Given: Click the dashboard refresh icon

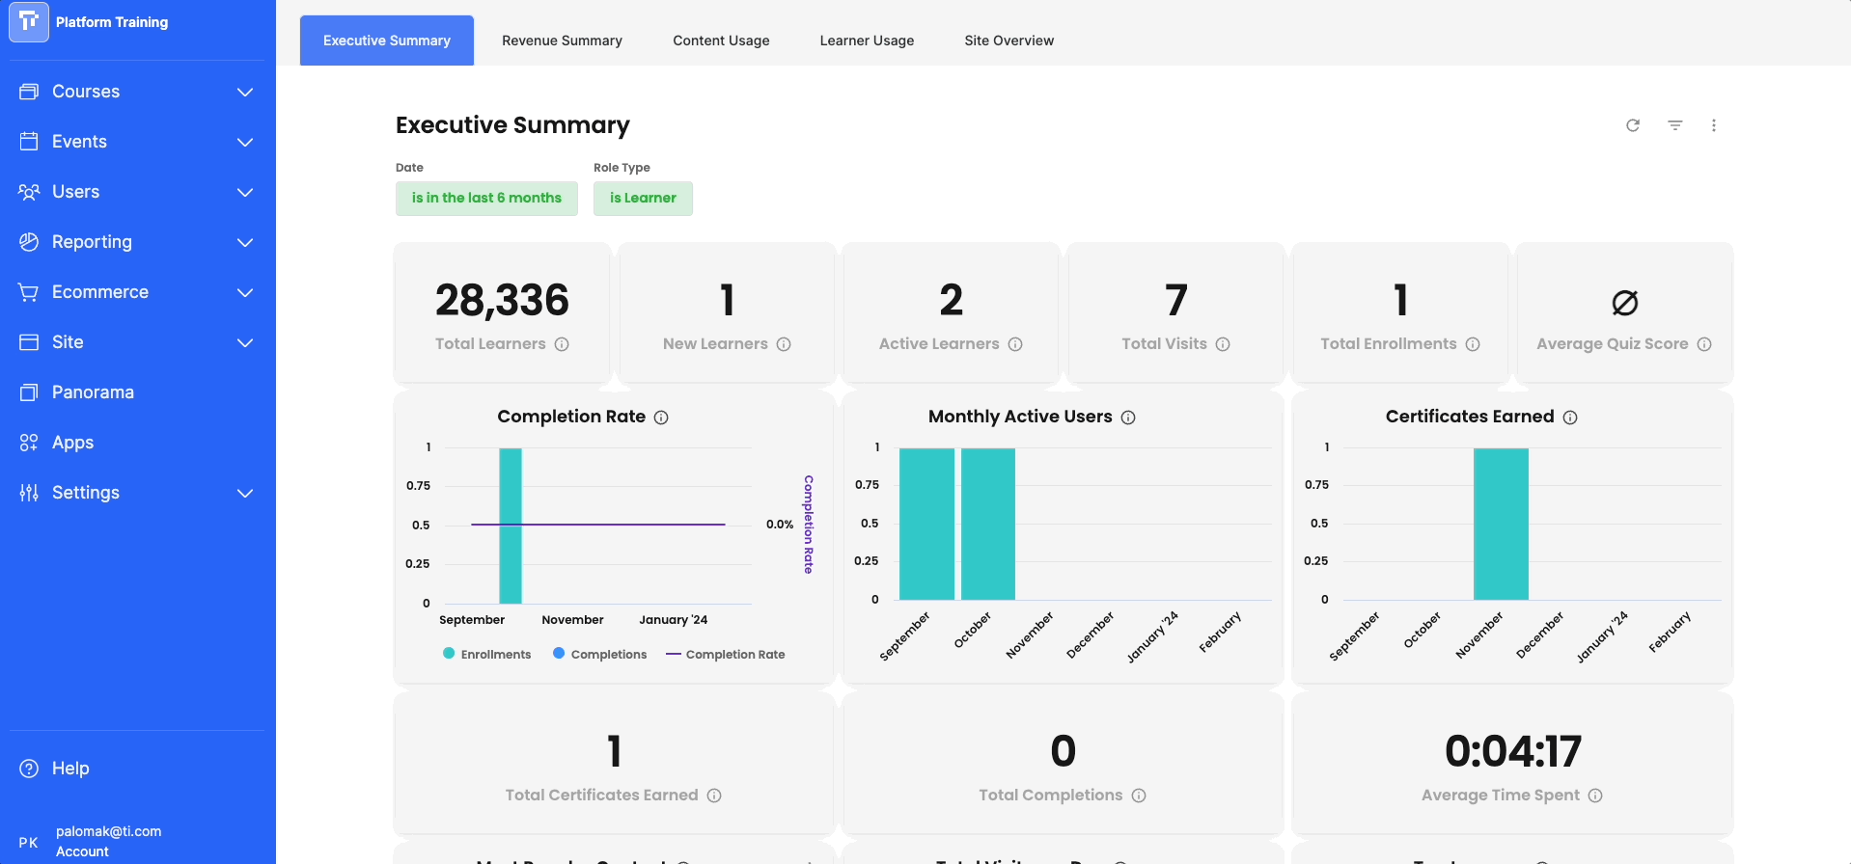Looking at the screenshot, I should click(1633, 125).
